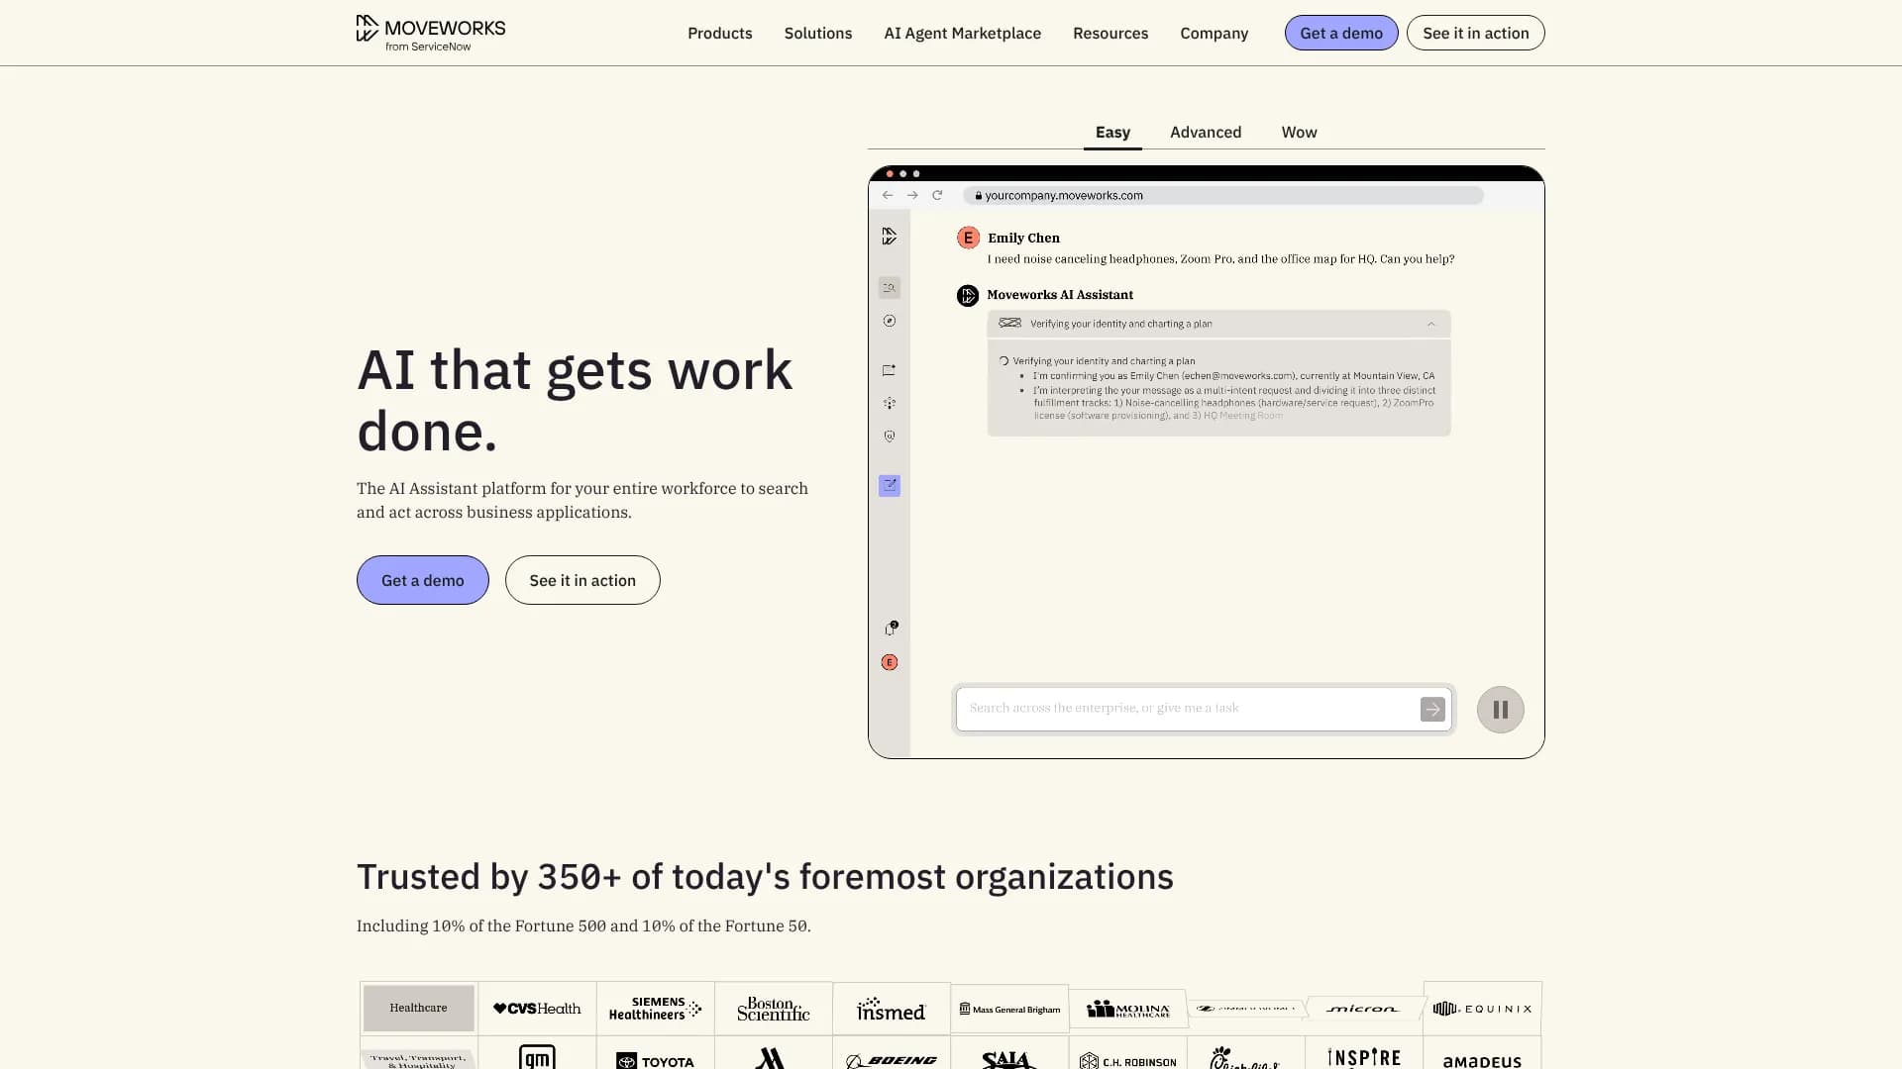Screen dimensions: 1902x1069
Task: Click the Micron logo
Action: (x=1363, y=1009)
